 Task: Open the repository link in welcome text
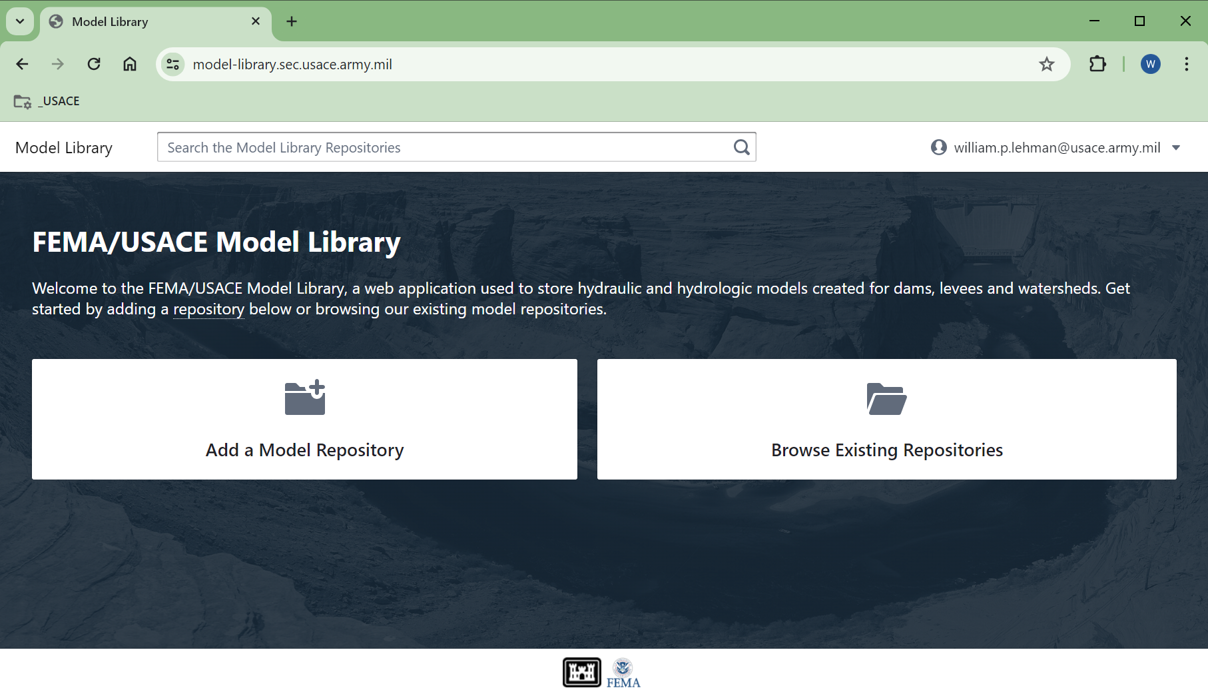[x=208, y=309]
